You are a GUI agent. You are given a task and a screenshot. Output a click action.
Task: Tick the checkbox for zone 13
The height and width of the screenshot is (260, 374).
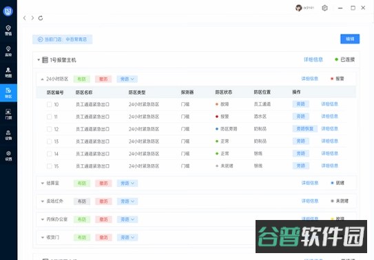click(49, 141)
